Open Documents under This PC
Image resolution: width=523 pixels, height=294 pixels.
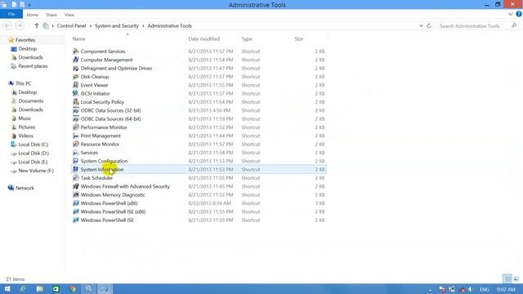click(x=31, y=100)
